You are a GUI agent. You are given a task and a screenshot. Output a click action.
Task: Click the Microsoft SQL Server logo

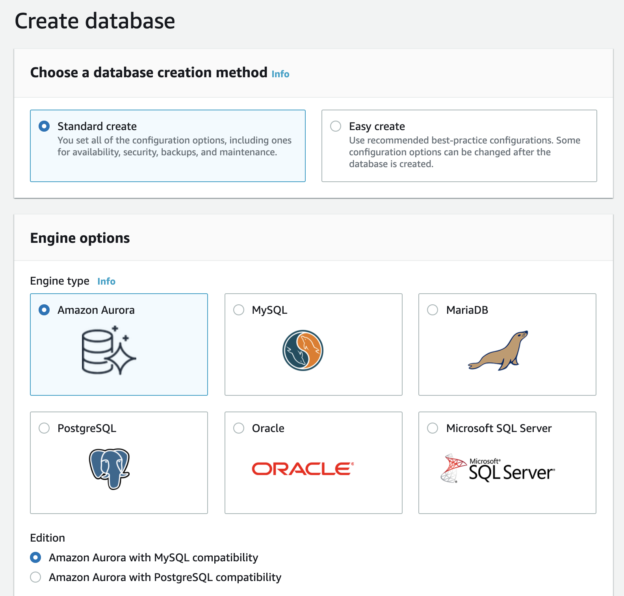498,468
